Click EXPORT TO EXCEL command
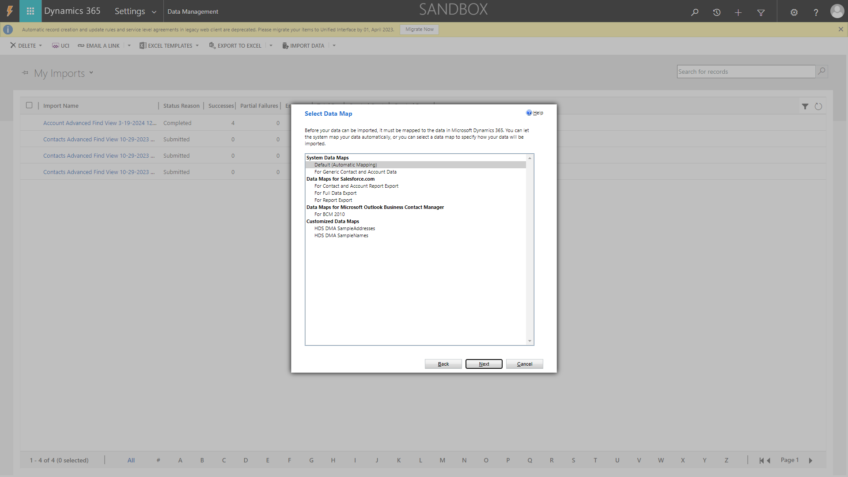 tap(235, 45)
